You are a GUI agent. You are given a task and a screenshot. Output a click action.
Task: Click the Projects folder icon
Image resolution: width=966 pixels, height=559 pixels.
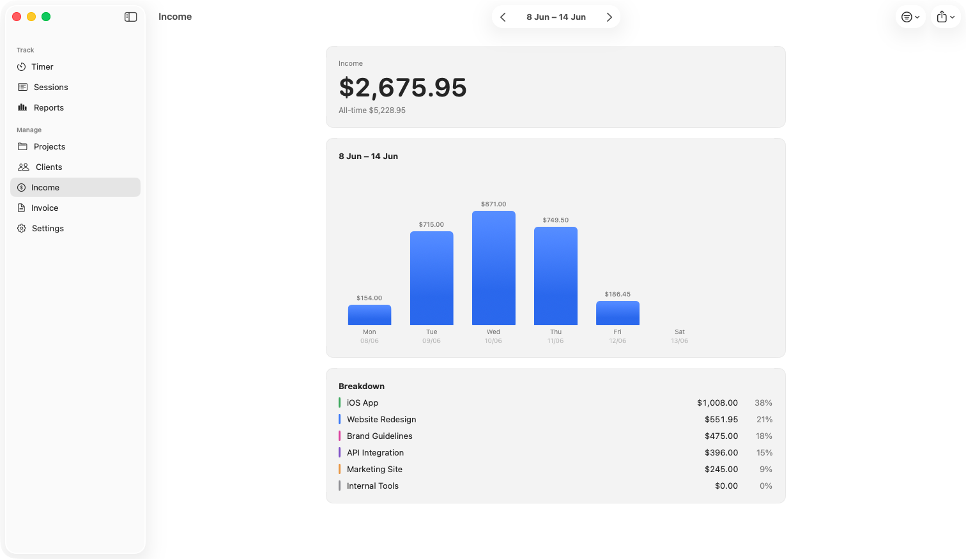point(22,147)
